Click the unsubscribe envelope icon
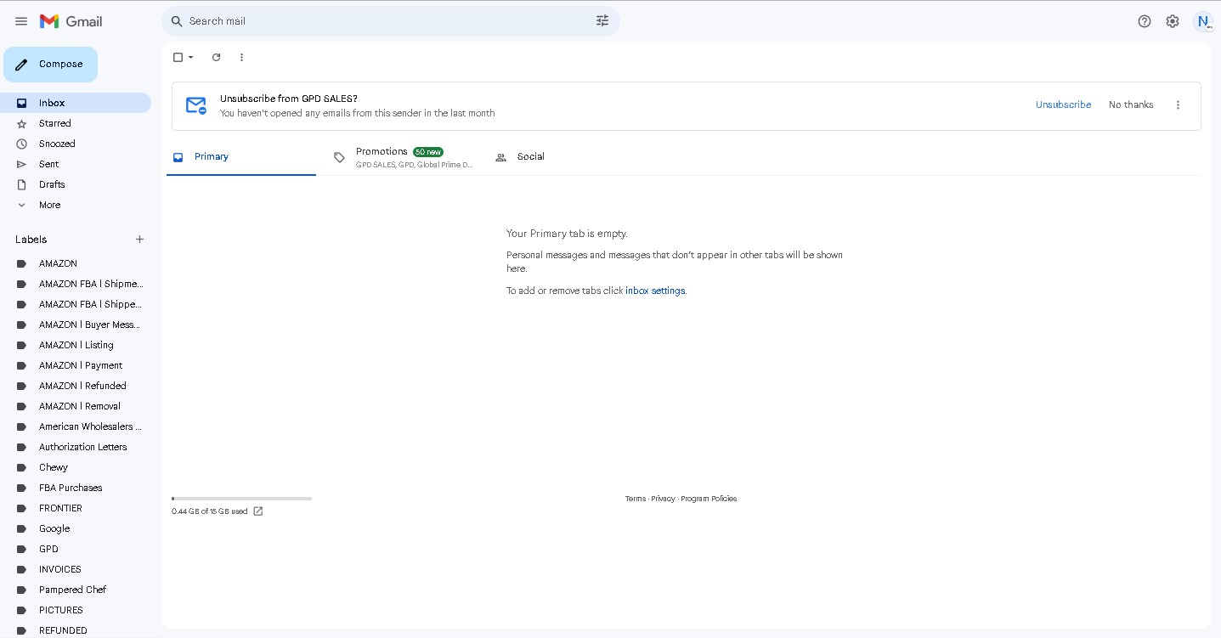1221x638 pixels. pyautogui.click(x=196, y=105)
